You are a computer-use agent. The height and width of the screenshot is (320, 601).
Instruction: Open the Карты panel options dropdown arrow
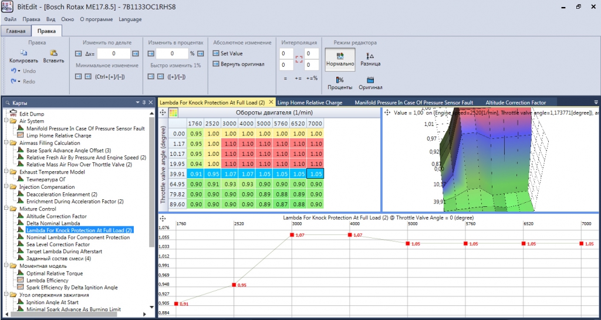pyautogui.click(x=138, y=103)
